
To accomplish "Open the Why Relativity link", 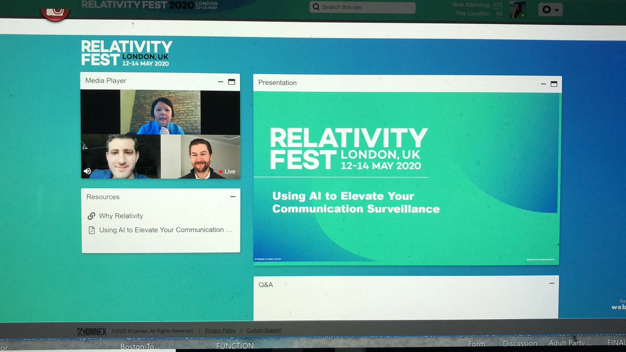I will click(121, 216).
